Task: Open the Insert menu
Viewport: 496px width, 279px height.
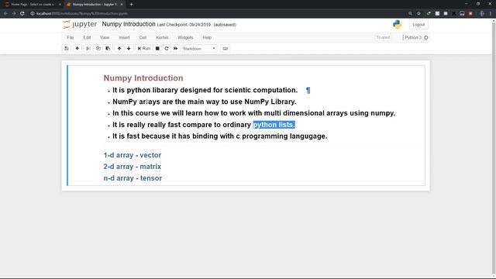Action: tap(124, 37)
